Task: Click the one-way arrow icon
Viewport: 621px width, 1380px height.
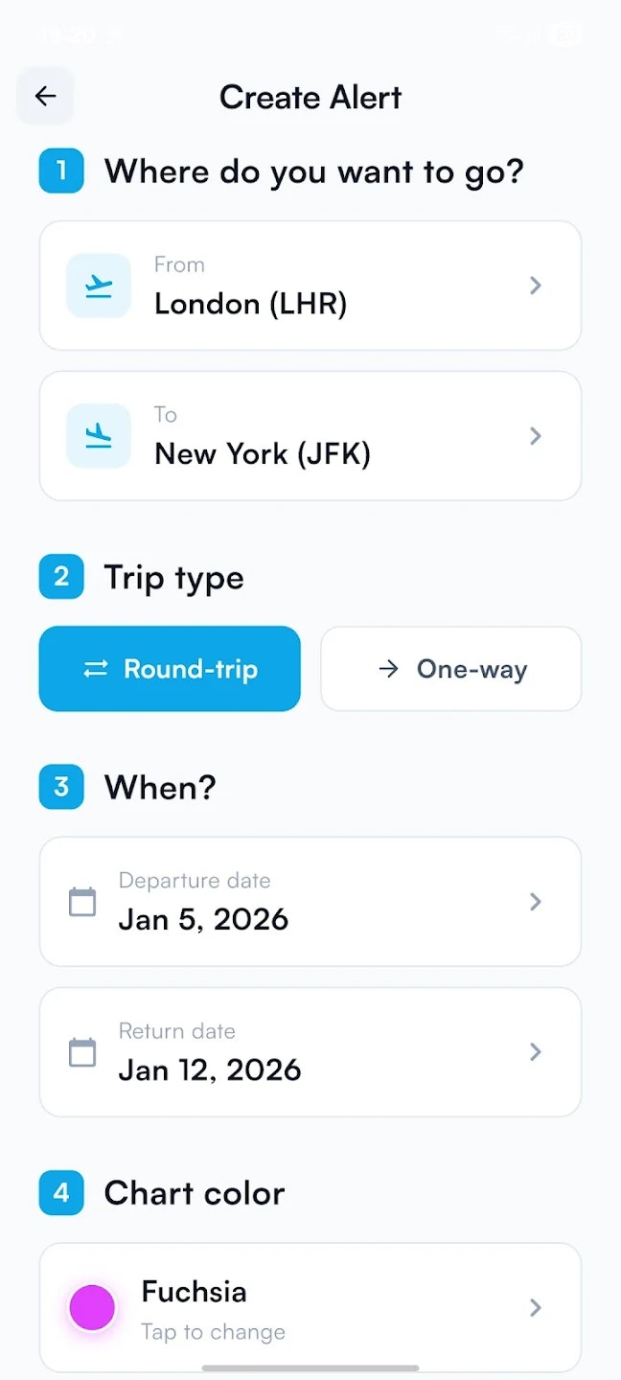Action: click(389, 669)
